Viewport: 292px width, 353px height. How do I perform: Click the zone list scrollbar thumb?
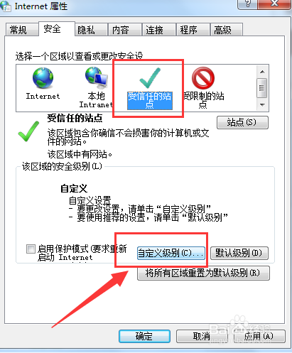click(x=262, y=88)
